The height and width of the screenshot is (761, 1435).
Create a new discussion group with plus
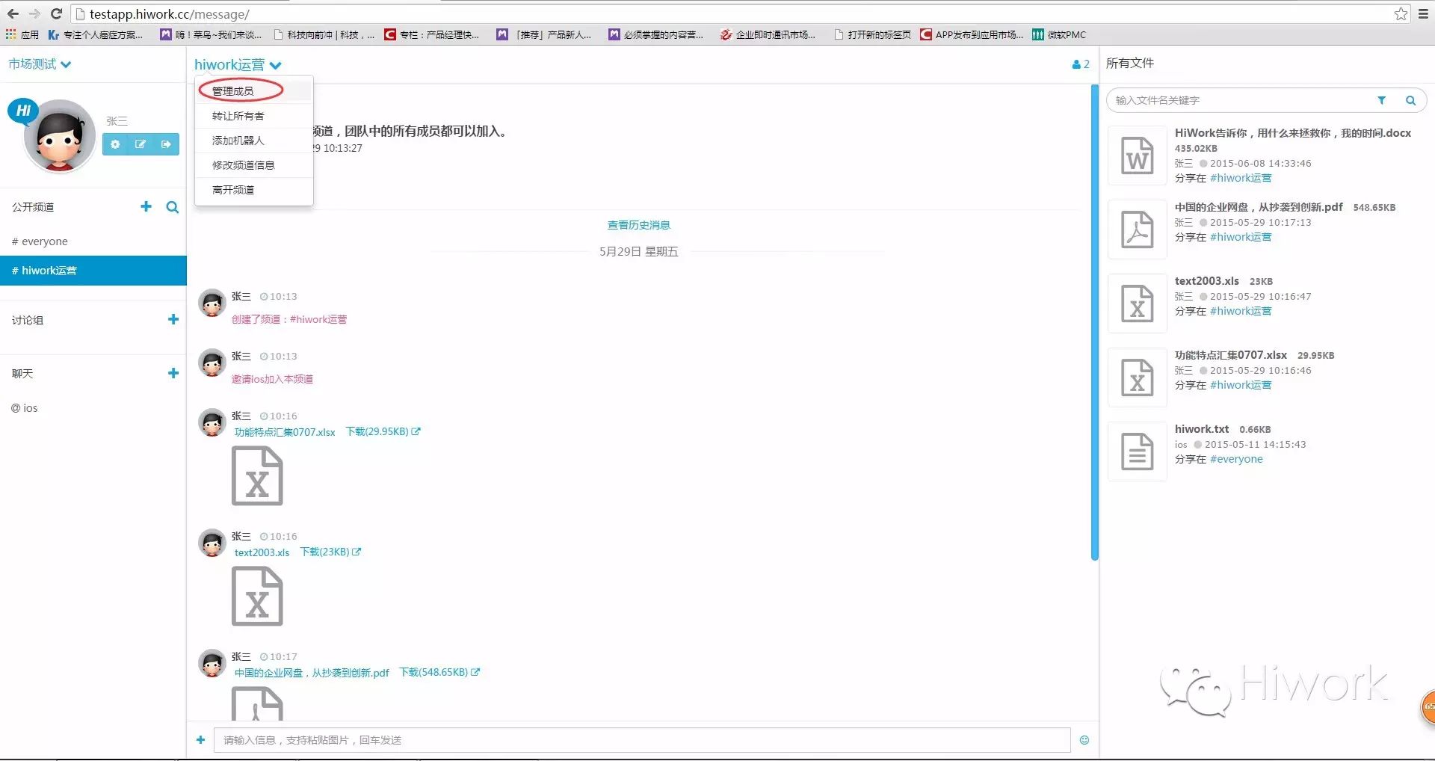click(x=173, y=319)
